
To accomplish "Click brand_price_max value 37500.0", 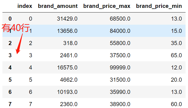I will pyautogui.click(x=120, y=55).
